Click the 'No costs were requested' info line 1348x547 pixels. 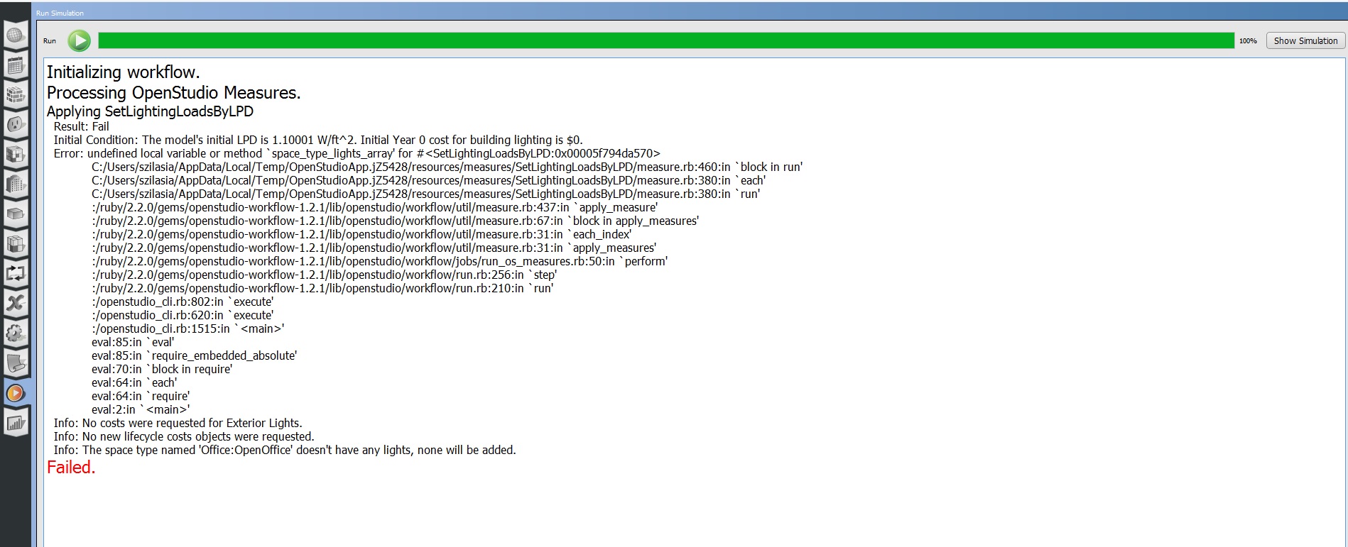point(178,423)
